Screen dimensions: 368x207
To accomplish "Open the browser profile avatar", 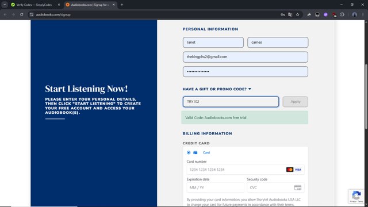I will point(355,14).
